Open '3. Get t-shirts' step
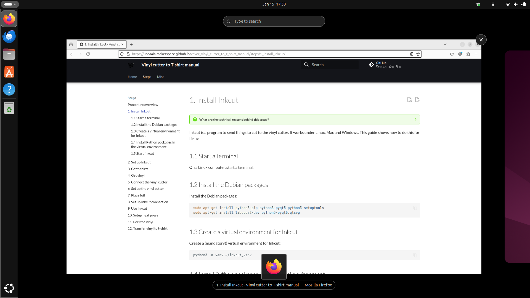This screenshot has height=298, width=530. [138, 169]
